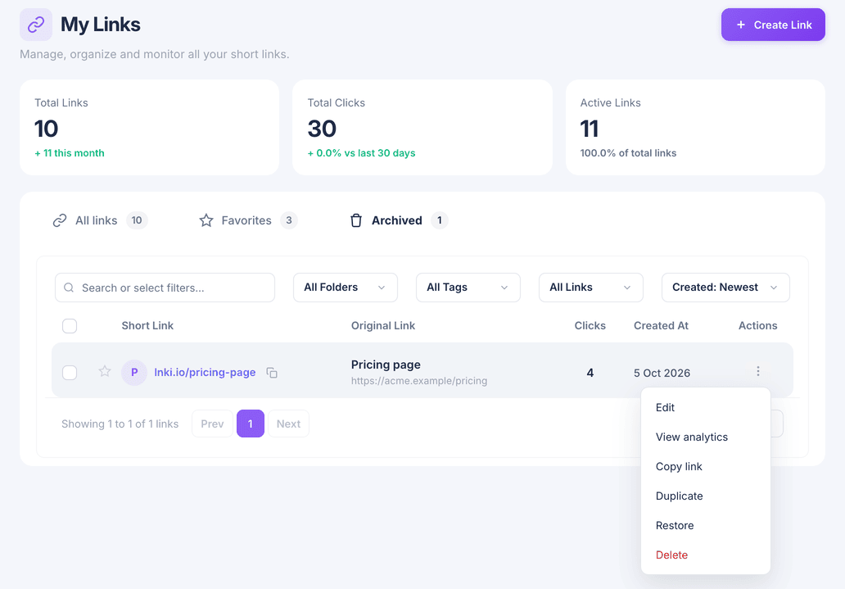The height and width of the screenshot is (589, 845).
Task: Check the pricing-page row checkbox
Action: 70,372
